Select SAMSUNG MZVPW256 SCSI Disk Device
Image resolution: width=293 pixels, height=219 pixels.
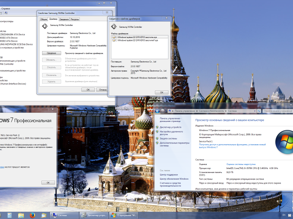(x=16, y=44)
